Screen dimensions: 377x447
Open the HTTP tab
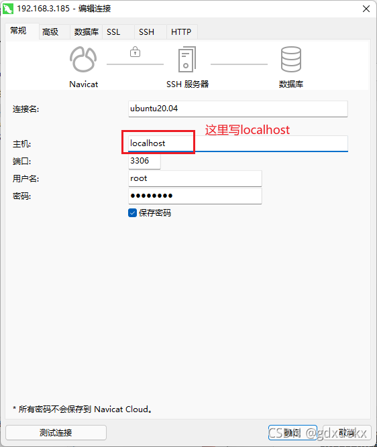point(181,31)
